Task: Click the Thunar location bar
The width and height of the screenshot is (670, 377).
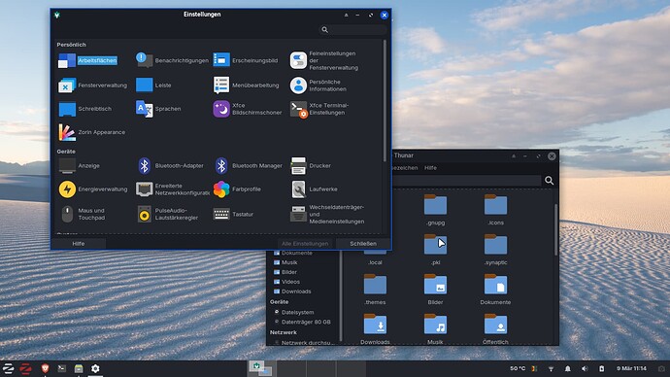Action: pyautogui.click(x=466, y=181)
